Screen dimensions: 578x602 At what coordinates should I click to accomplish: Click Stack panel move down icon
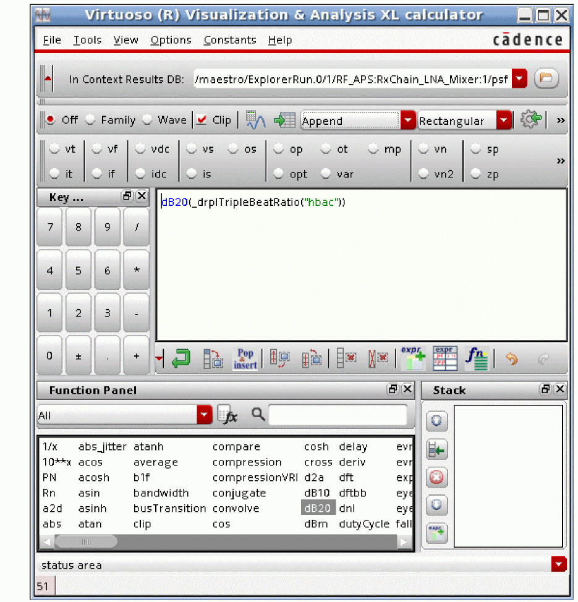[436, 505]
